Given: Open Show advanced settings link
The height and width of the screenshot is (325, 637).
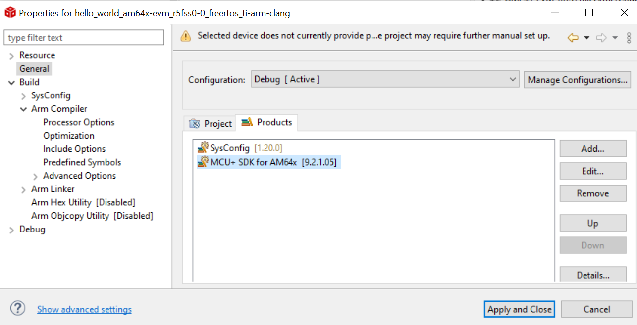Looking at the screenshot, I should click(x=84, y=309).
